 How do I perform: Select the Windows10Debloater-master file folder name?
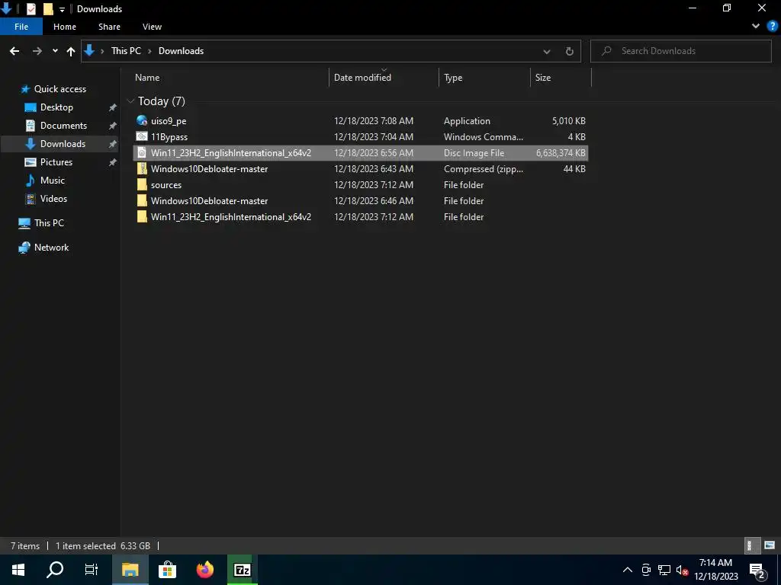209,201
